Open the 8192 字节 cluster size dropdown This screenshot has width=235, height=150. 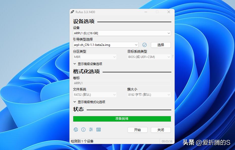149,95
